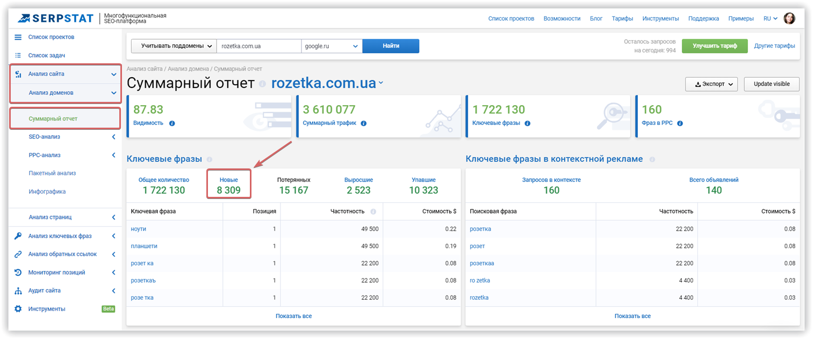Viewport: 813px width, 339px height.
Task: Click info icon beside Суммарный отчет title
Action: (262, 84)
